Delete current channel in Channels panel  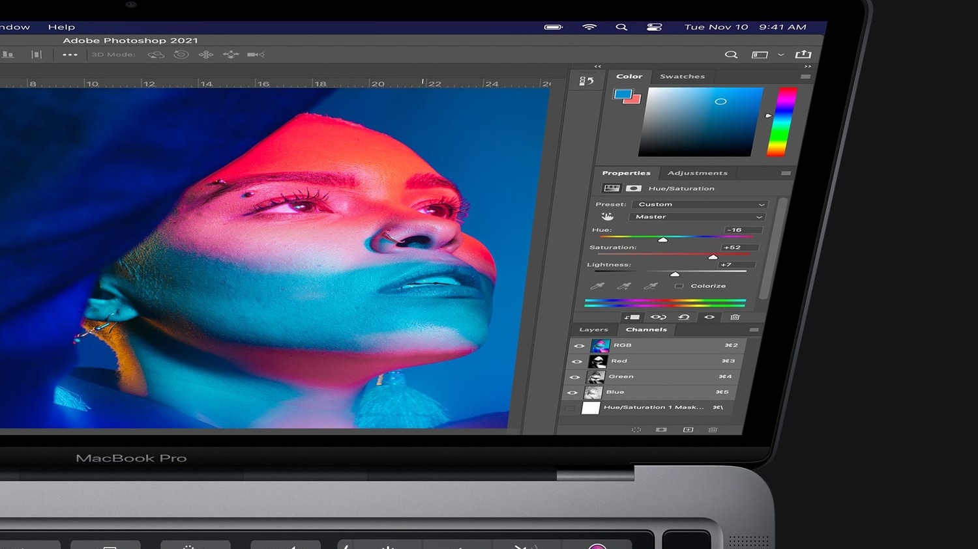point(713,430)
